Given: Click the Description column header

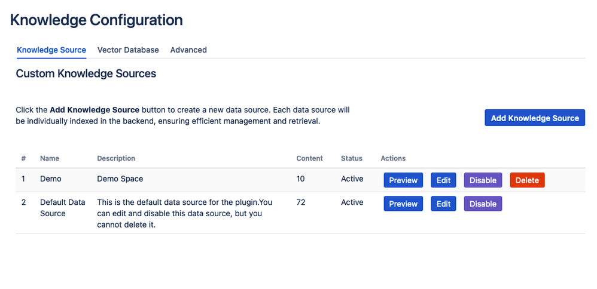Looking at the screenshot, I should pyautogui.click(x=116, y=158).
